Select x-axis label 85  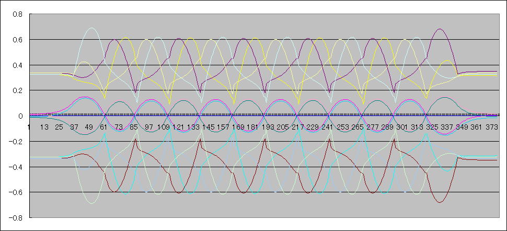[x=133, y=127]
